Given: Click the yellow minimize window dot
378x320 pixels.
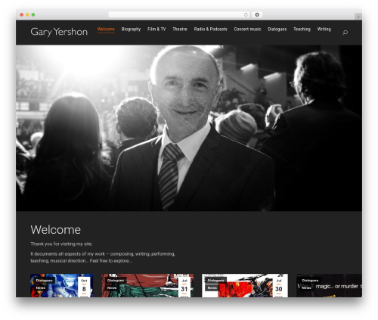Looking at the screenshot, I should 27,15.
